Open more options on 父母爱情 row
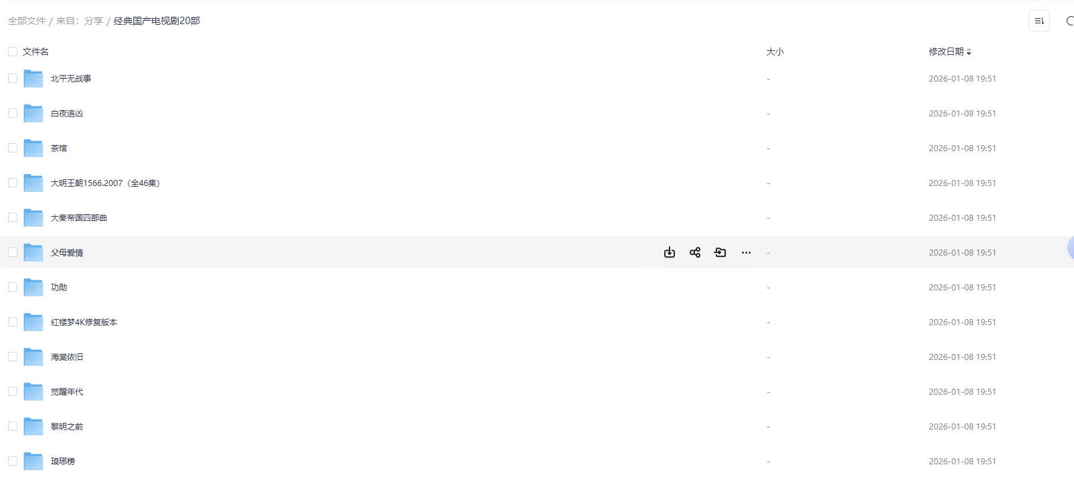Viewport: 1074px width, 479px height. click(746, 252)
